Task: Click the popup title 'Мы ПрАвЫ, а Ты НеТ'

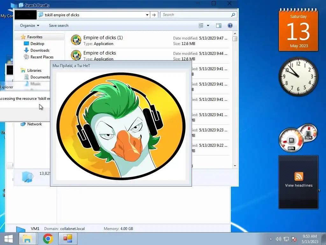Action: click(x=71, y=66)
